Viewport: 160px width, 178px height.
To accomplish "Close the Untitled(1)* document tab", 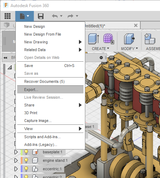I will pyautogui.click(x=136, y=25).
